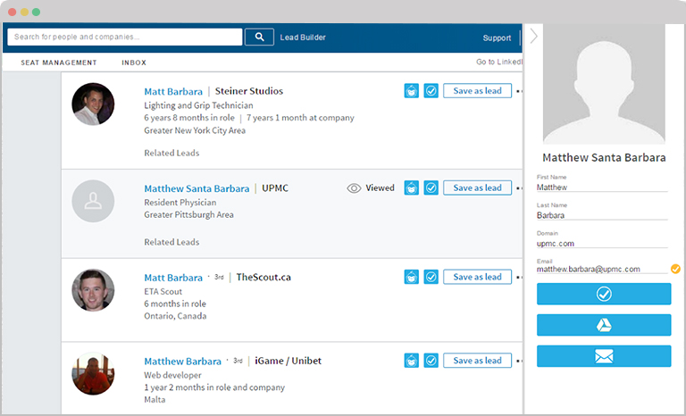686x416 pixels.
Task: Click the envelope email button in side panel
Action: pos(603,356)
